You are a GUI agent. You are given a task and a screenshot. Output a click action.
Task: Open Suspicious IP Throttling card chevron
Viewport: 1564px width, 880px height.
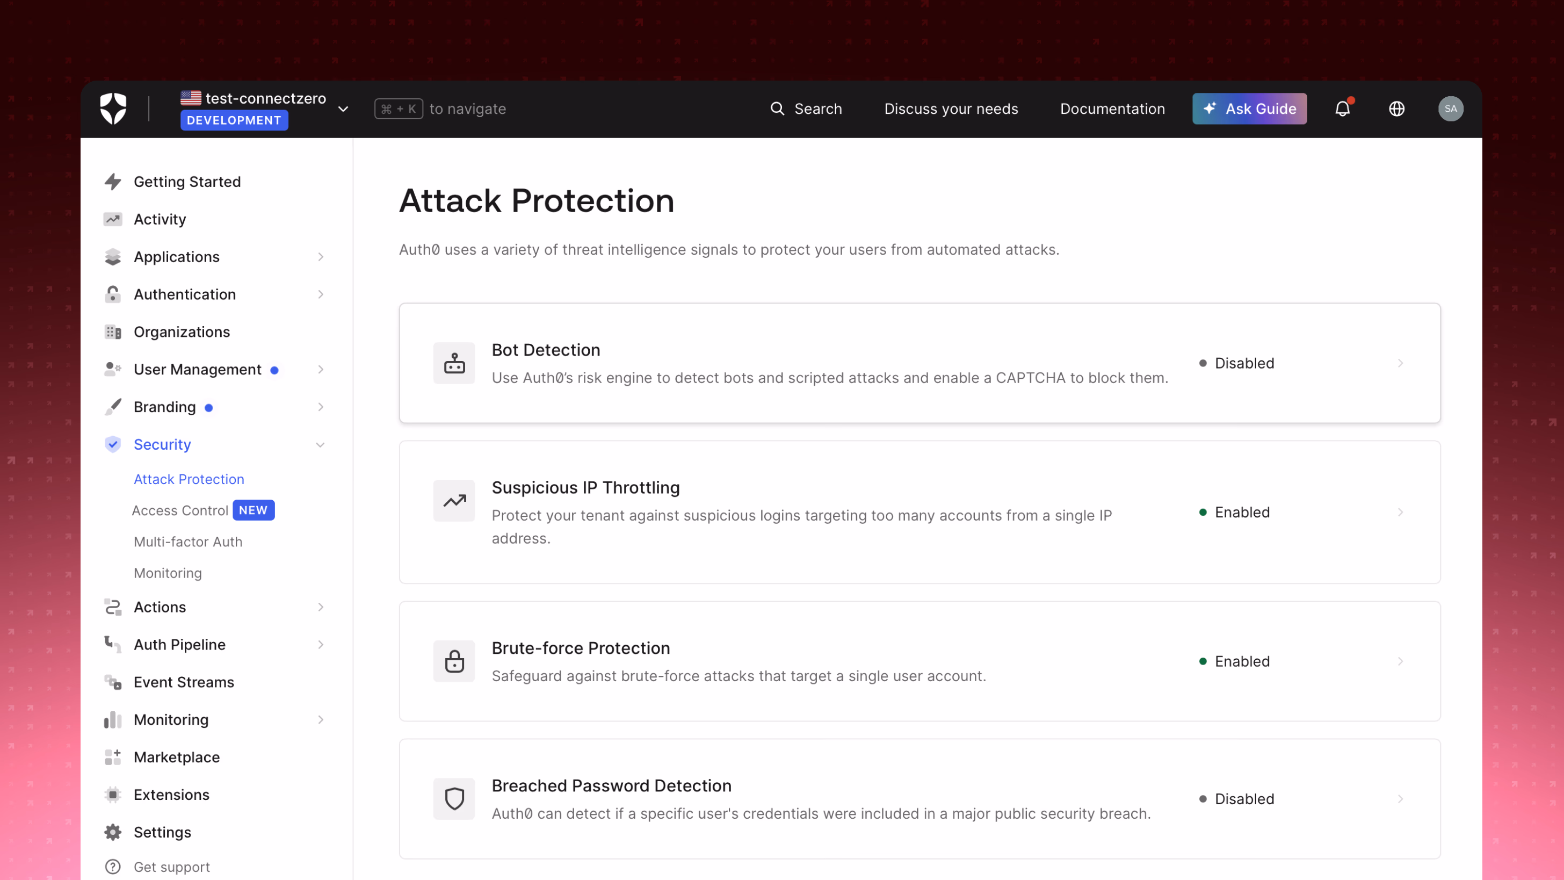[1401, 513]
